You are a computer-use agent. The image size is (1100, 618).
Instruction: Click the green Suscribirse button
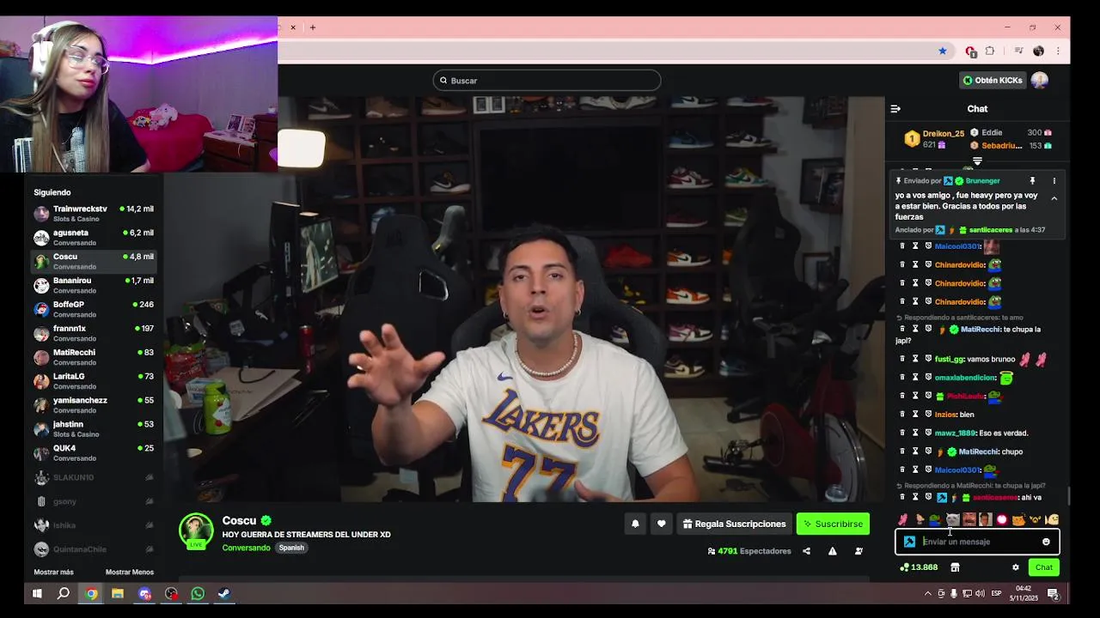click(x=833, y=524)
